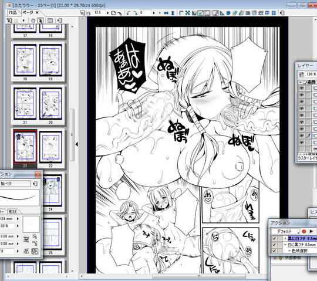Start recording with the red action button
This screenshot has width=317, height=281.
pyautogui.click(x=303, y=231)
